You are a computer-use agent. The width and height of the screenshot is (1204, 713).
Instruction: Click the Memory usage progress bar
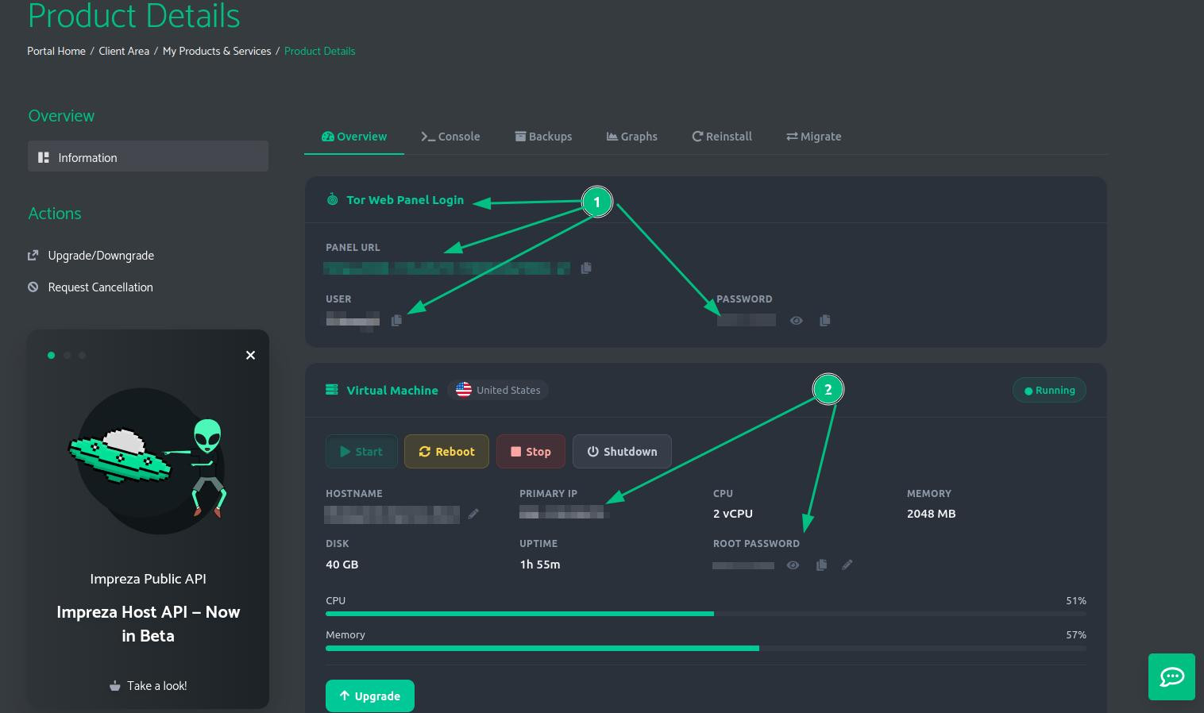[706, 649]
